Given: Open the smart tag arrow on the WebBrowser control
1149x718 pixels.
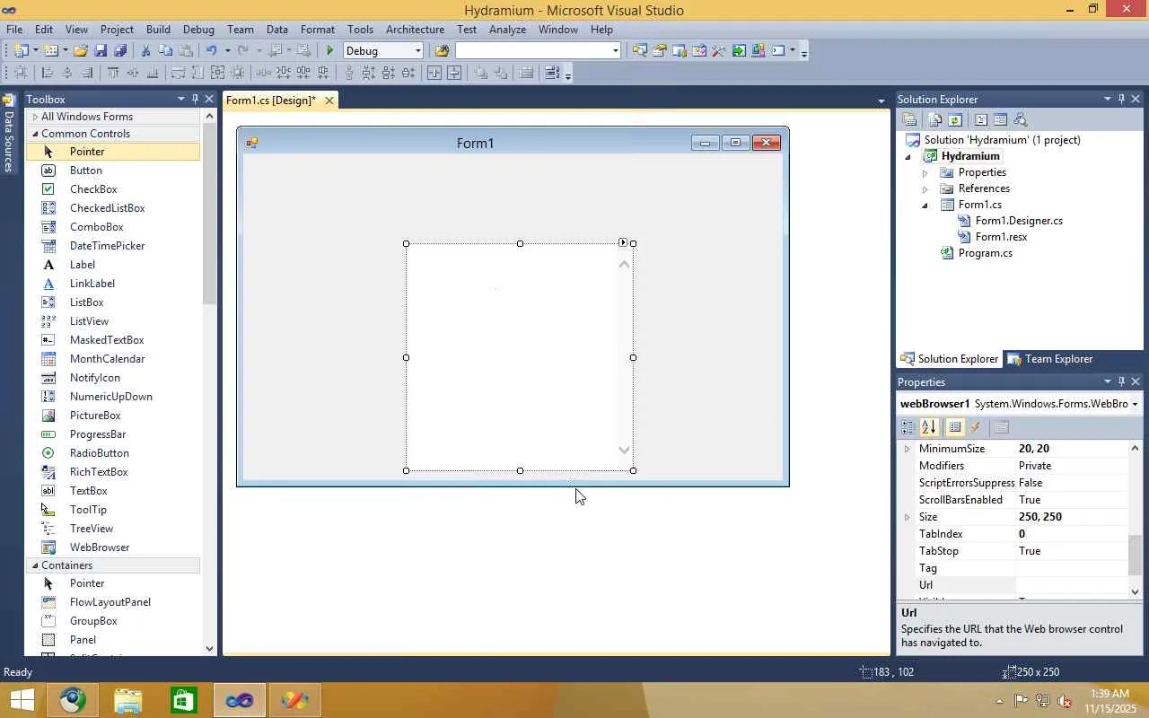Looking at the screenshot, I should click(x=623, y=242).
